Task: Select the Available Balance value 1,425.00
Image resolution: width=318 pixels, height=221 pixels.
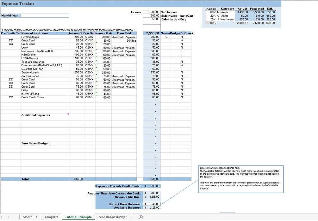Action: pyautogui.click(x=152, y=208)
